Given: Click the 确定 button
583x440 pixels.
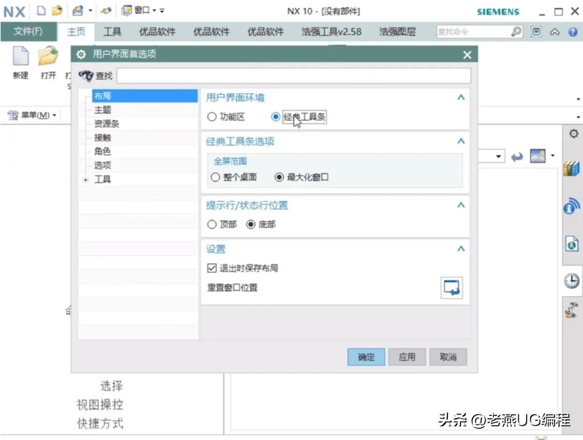Looking at the screenshot, I should [x=366, y=357].
